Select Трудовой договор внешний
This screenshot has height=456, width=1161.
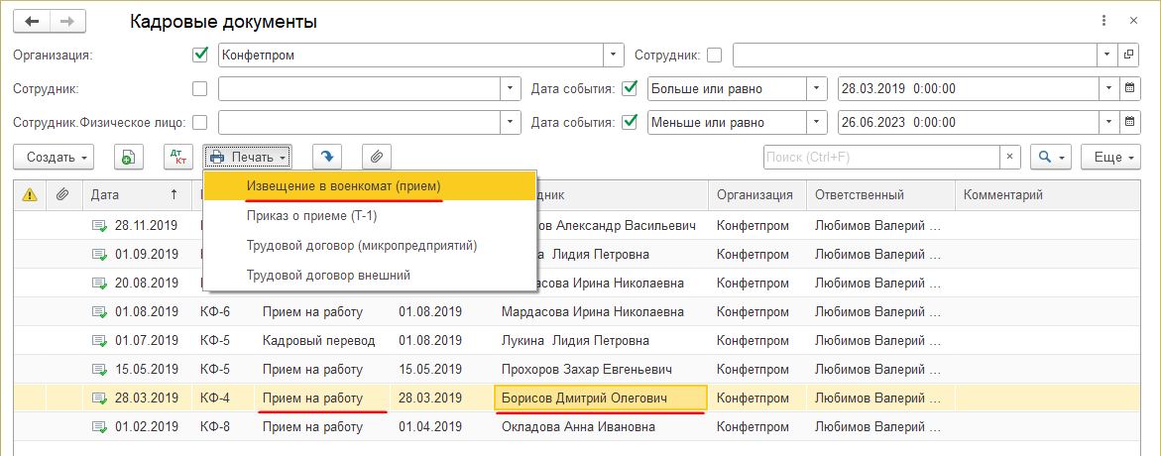[368, 275]
